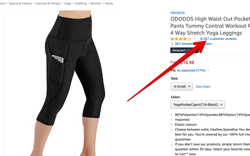The height and width of the screenshot is (156, 250).
Task: Go to the Clothing breadcrumb
Action: (81, 3)
